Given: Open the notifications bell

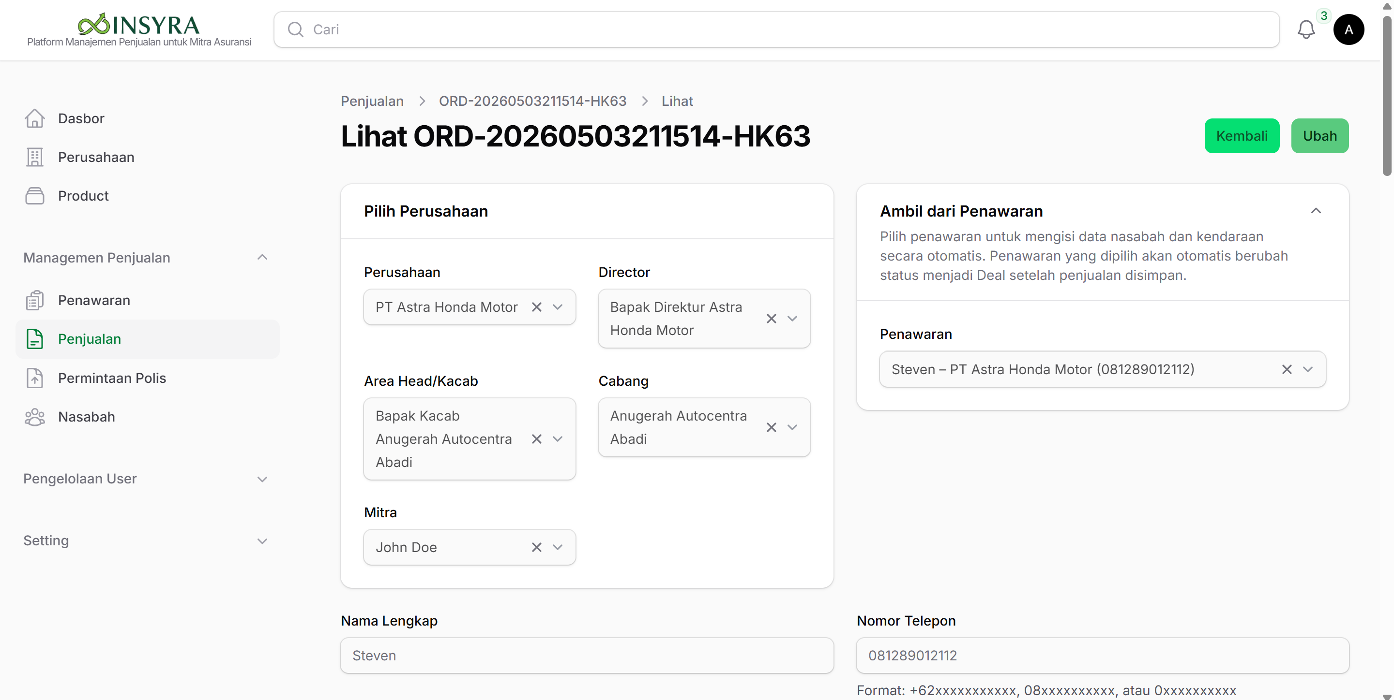Looking at the screenshot, I should click(1306, 29).
